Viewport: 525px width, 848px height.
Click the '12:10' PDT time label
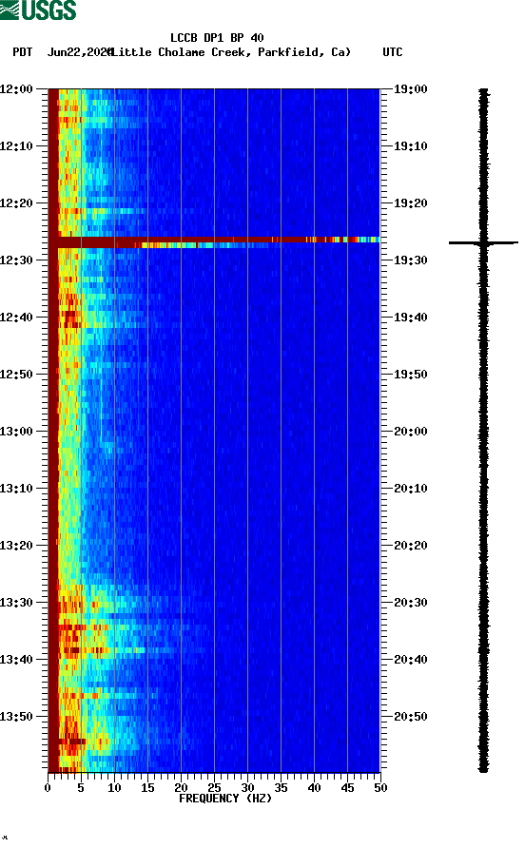(x=16, y=146)
